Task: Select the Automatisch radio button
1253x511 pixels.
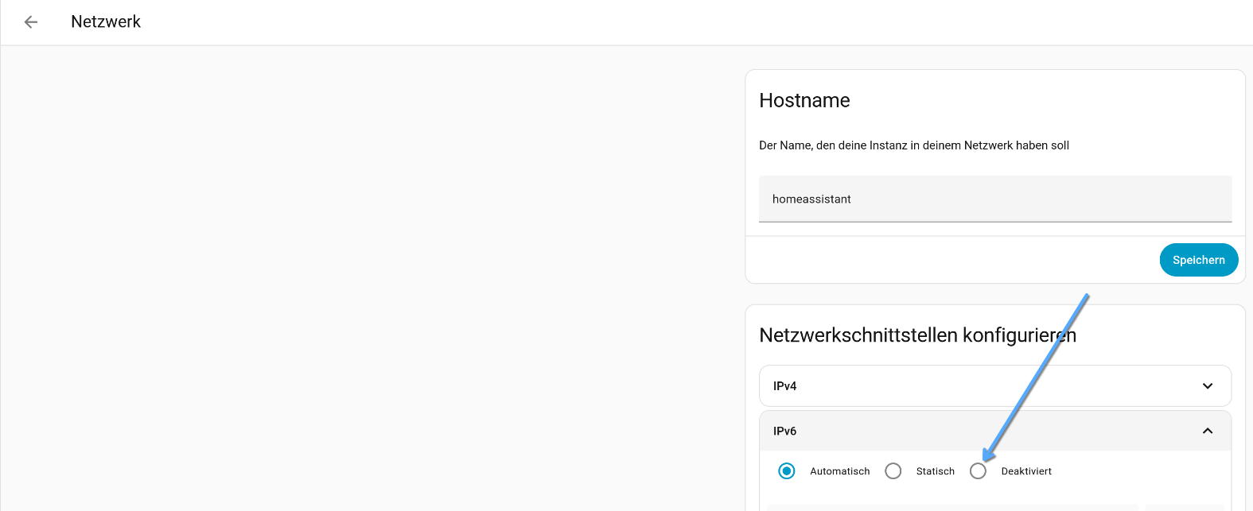Action: 787,471
